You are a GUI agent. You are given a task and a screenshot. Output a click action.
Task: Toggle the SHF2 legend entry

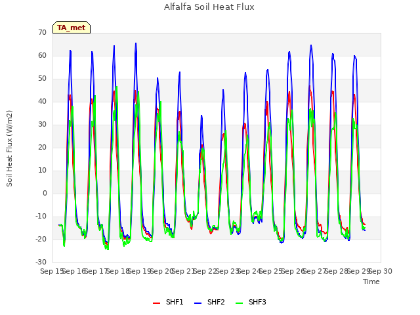(209, 302)
